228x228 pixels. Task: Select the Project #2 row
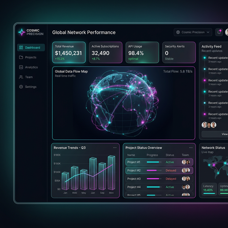159,170
